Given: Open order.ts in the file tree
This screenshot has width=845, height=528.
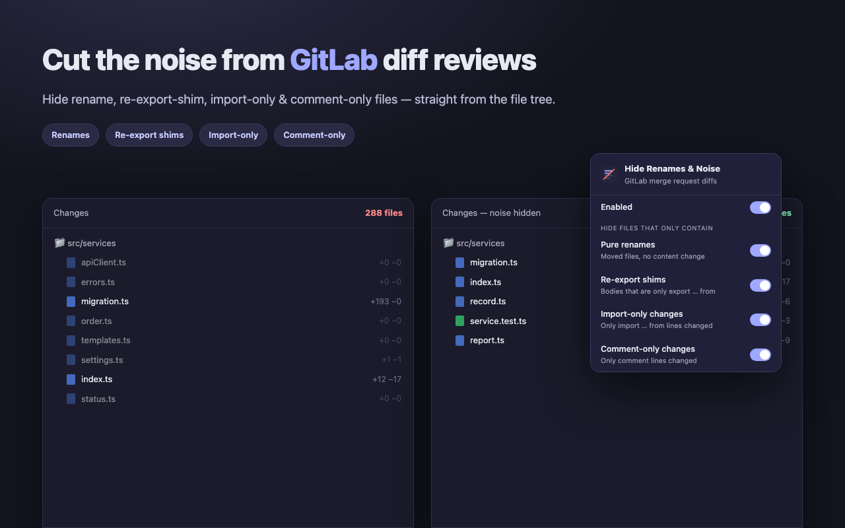Looking at the screenshot, I should pyautogui.click(x=96, y=321).
